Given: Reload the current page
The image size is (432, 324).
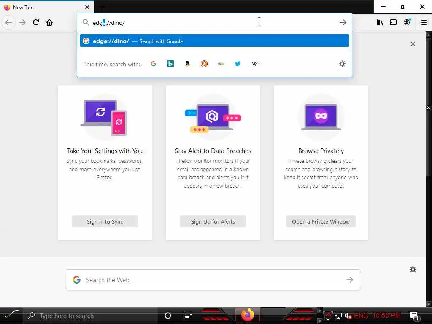Looking at the screenshot, I should coord(36,22).
